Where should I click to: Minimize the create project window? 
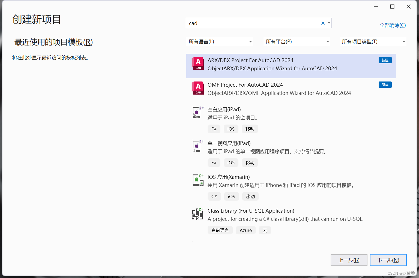pos(376,7)
